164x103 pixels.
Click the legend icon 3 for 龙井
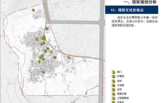click(x=113, y=81)
